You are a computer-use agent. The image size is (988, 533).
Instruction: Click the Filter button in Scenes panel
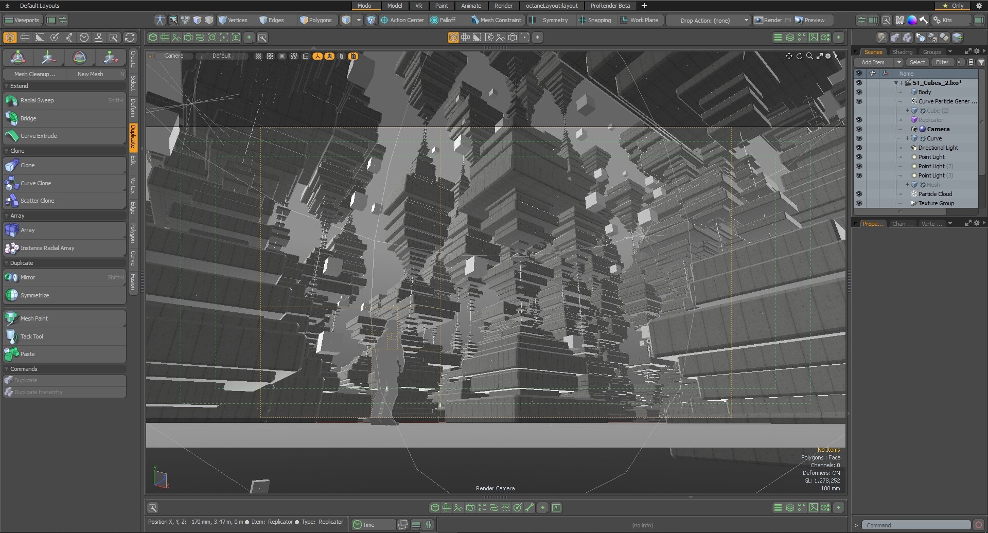(x=942, y=62)
